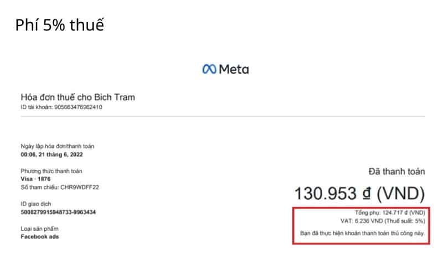
Task: Click the Meta infinity logo icon
Action: tap(209, 69)
